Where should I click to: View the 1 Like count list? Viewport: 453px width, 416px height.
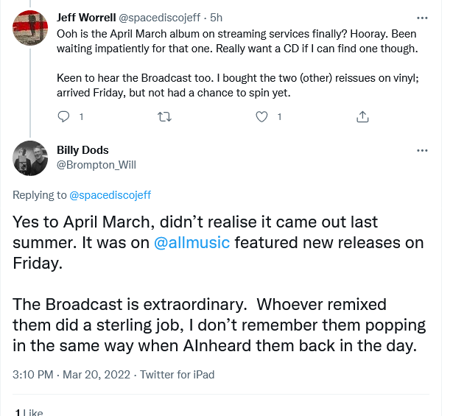[x=29, y=412]
